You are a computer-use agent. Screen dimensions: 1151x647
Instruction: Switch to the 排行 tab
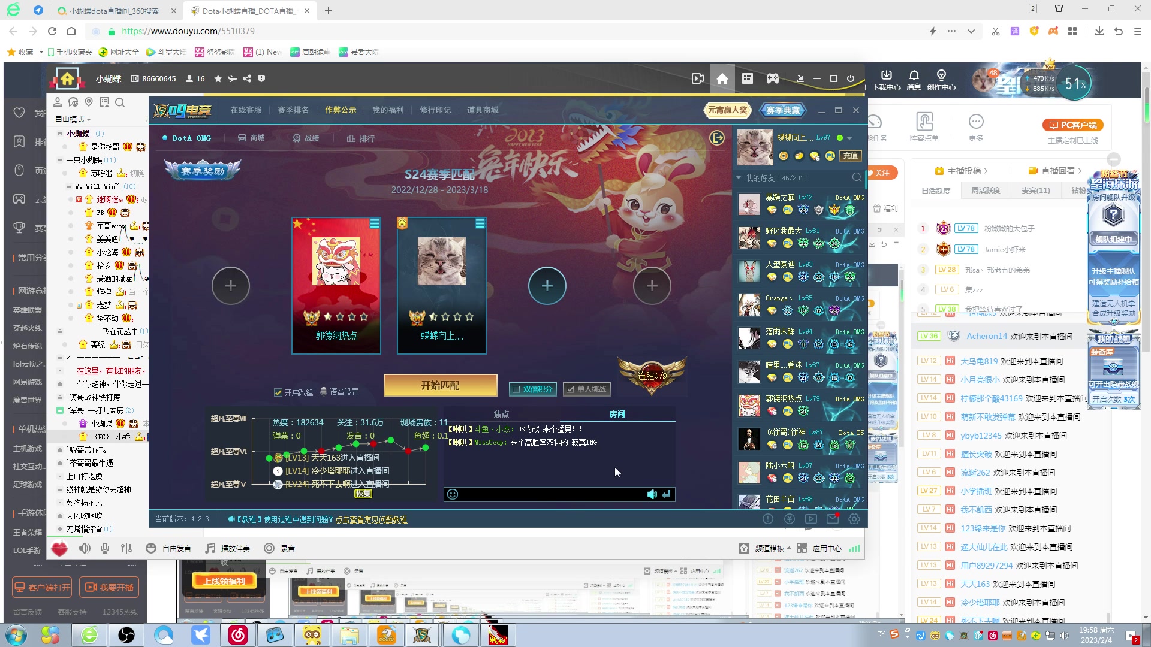point(361,138)
